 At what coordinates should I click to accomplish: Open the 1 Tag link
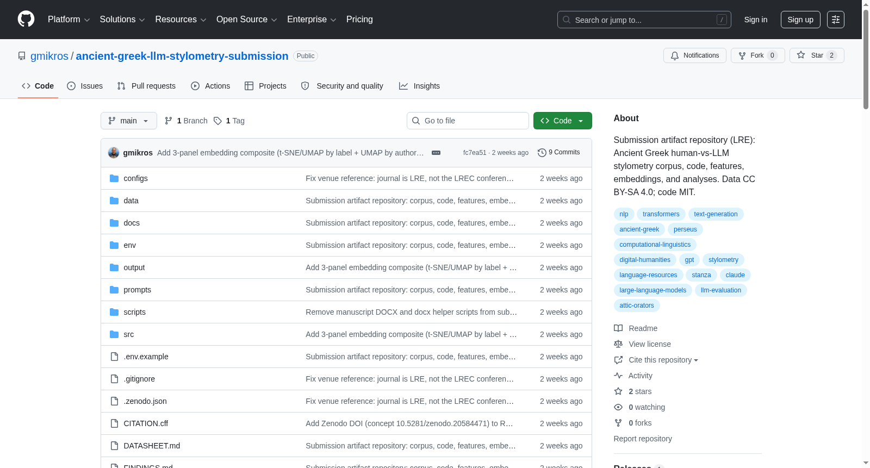[x=229, y=121]
